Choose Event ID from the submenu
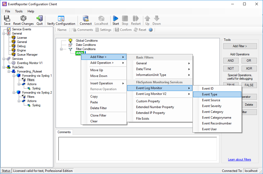The image size is (263, 174). [217, 89]
